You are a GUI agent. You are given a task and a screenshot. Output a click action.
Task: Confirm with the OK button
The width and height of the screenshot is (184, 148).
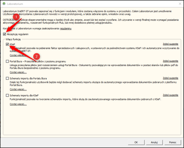click(x=136, y=142)
